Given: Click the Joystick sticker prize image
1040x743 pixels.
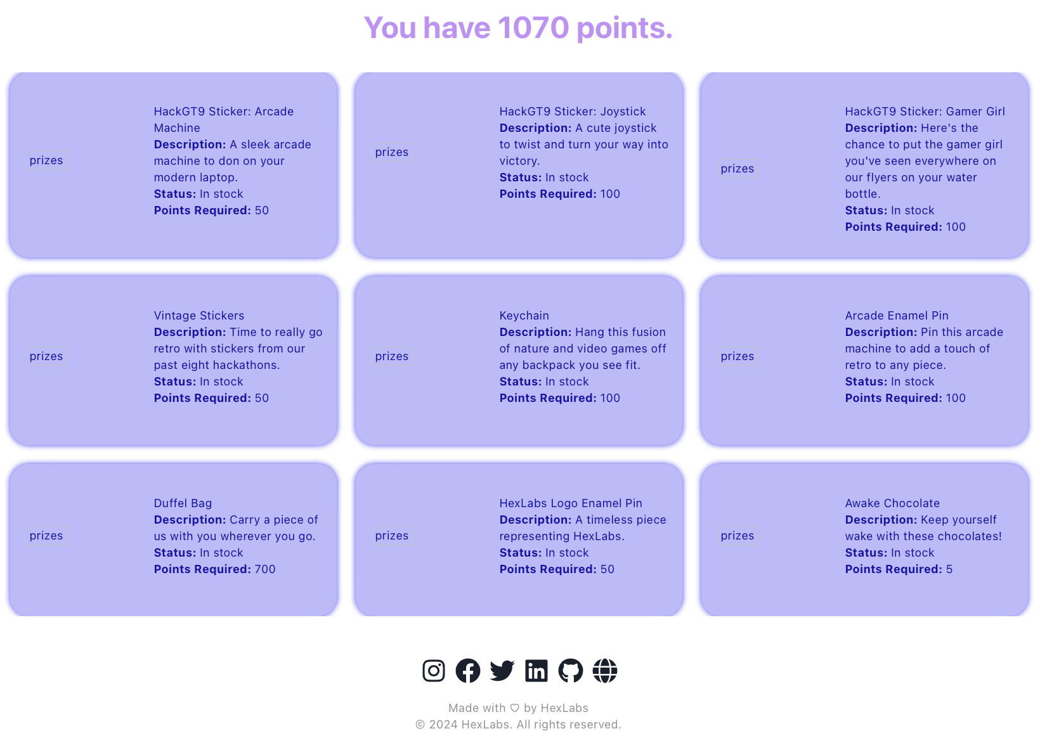Looking at the screenshot, I should coord(393,152).
